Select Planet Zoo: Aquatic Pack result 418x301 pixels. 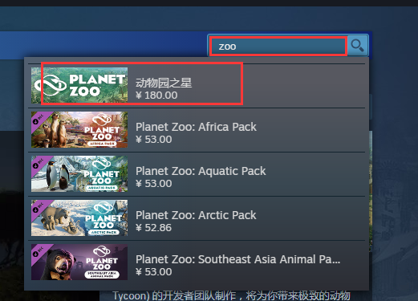197,174
